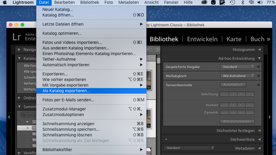Viewport: 276px width, 155px height.
Task: Click Belichtung large increase double-arrow
Action: pos(250,94)
